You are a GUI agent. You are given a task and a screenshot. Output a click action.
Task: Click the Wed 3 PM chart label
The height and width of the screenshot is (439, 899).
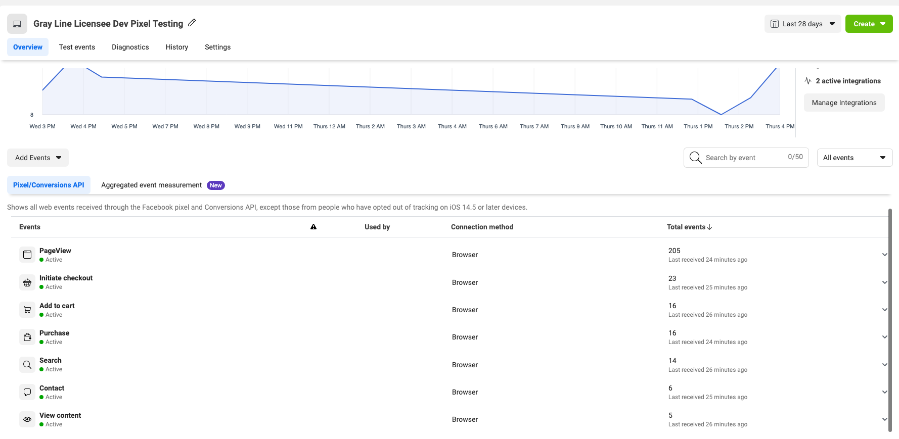[x=42, y=126]
